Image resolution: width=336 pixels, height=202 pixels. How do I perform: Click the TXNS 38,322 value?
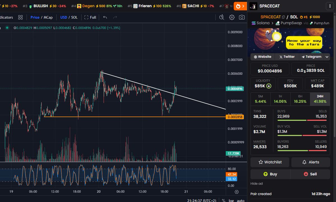click(260, 116)
